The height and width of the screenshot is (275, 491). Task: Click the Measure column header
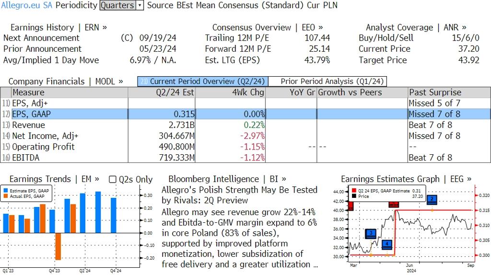click(70, 92)
